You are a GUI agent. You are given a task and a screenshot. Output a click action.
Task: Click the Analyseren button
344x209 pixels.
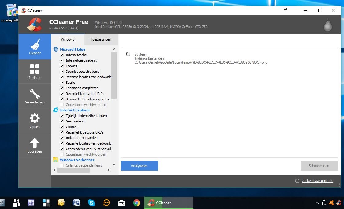[x=139, y=166]
